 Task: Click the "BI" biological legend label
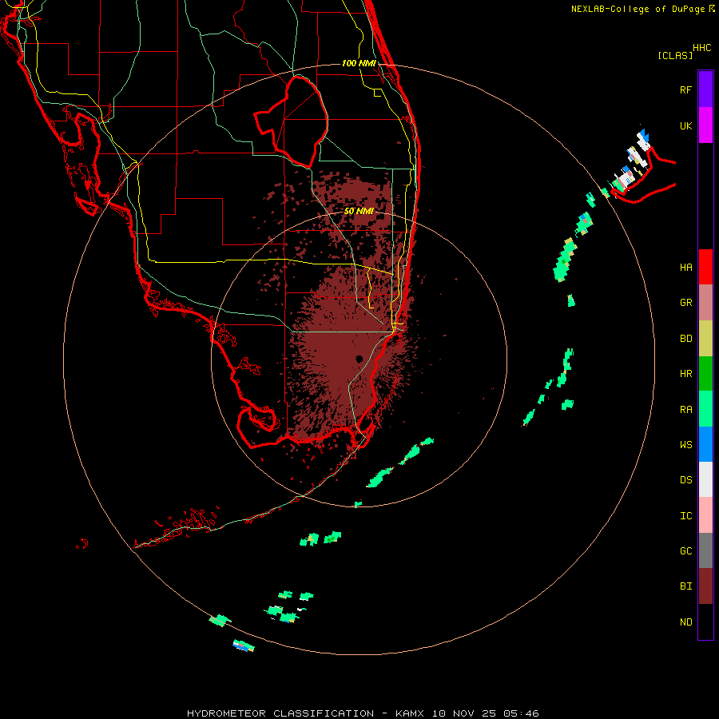[x=685, y=586]
